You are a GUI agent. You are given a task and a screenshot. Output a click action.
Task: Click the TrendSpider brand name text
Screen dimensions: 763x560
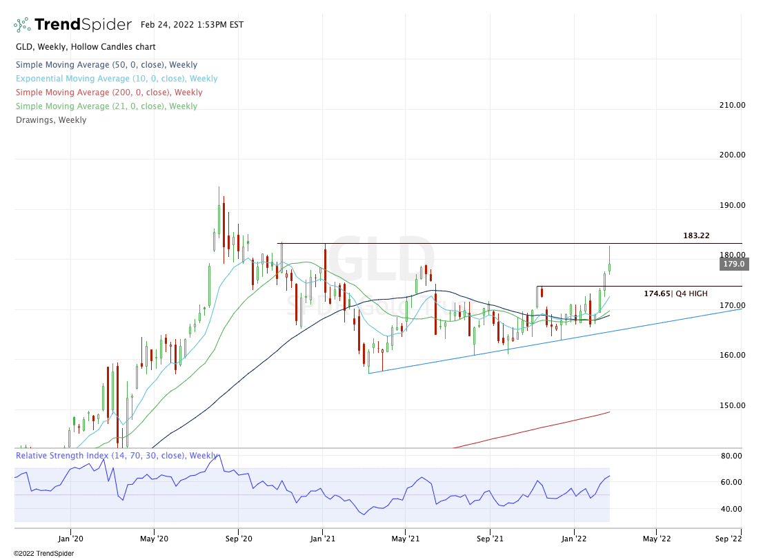83,24
